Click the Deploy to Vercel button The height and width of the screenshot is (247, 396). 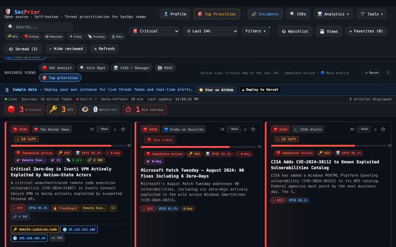[x=260, y=90]
